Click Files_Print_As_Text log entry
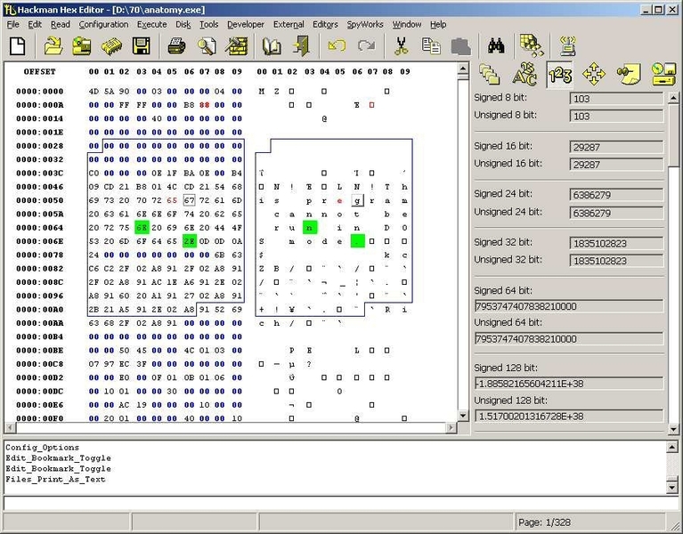683x534 pixels. (x=55, y=479)
